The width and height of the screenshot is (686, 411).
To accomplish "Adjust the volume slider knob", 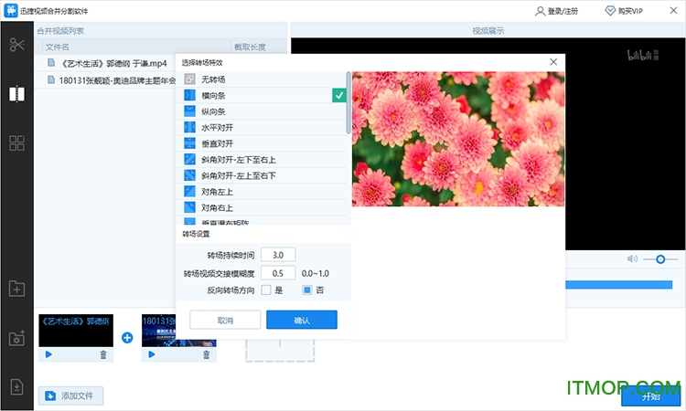I will coord(660,259).
